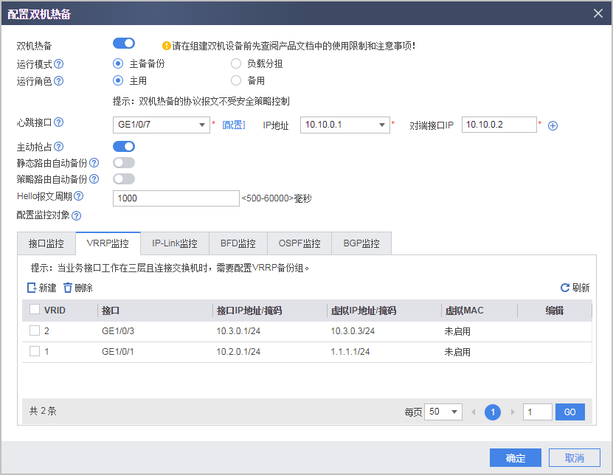
Task: Select the 负载分担 radio button
Action: [x=235, y=63]
